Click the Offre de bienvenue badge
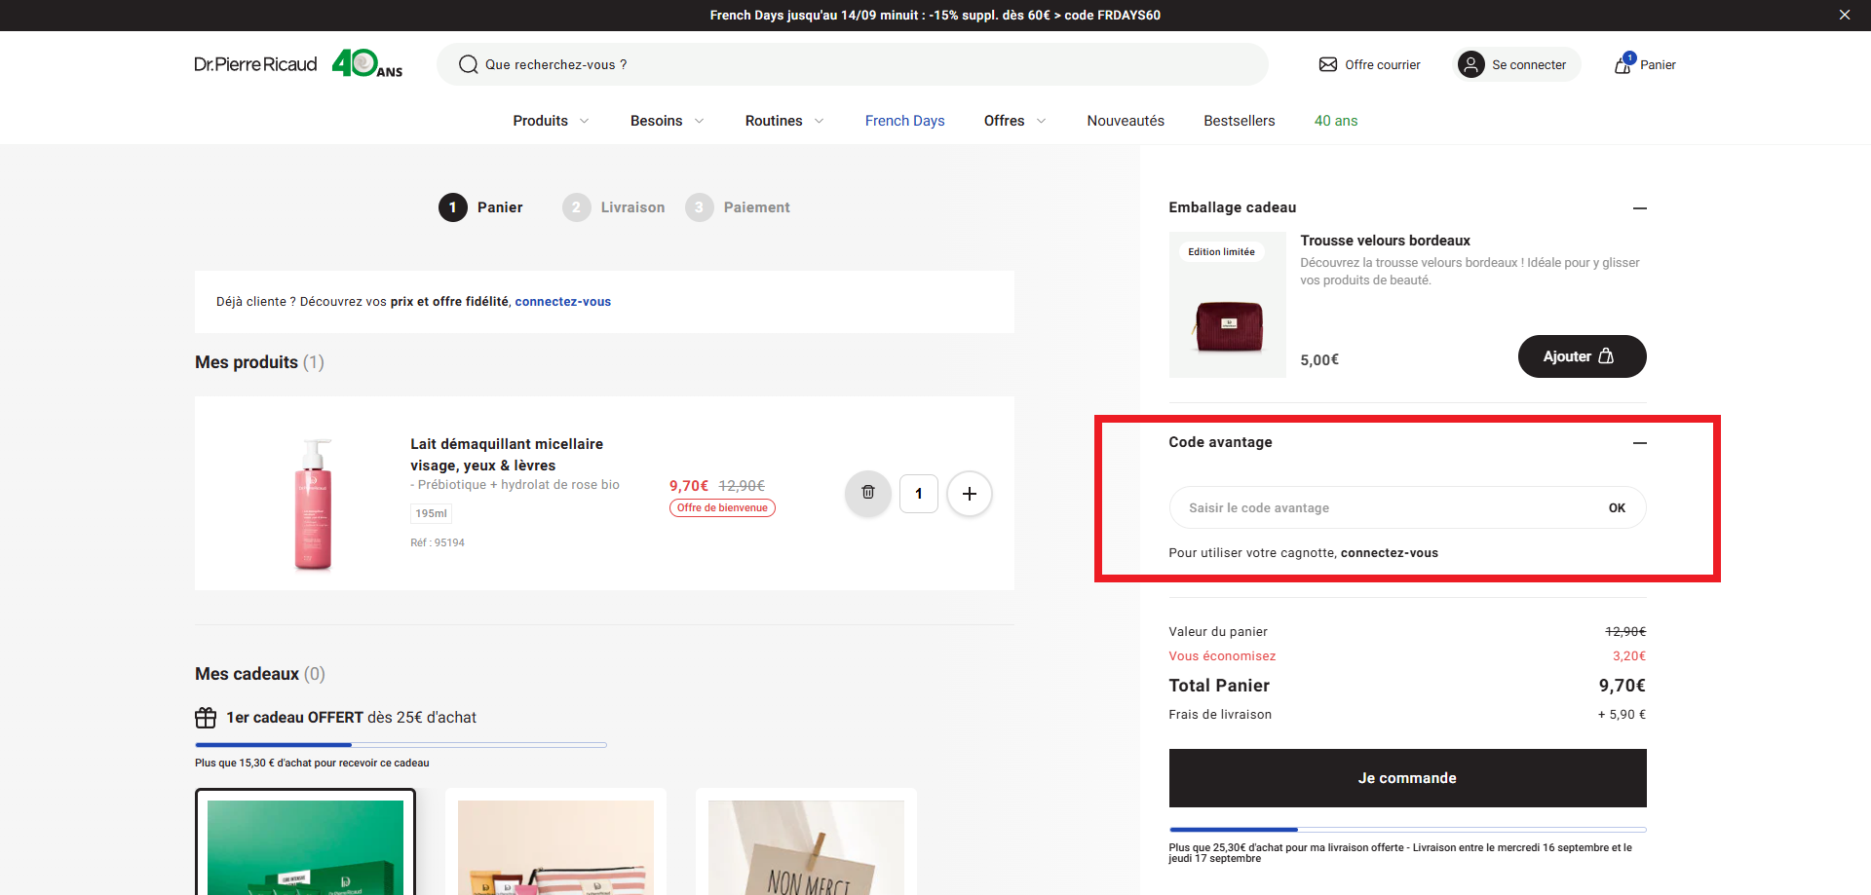Viewport: 1871px width, 895px height. (x=722, y=507)
